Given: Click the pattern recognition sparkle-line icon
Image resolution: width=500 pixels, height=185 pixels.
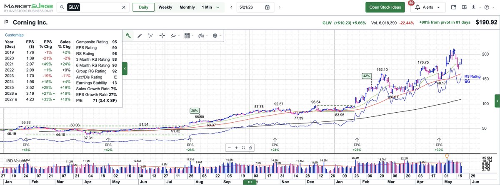Looking at the screenshot, I should (151, 36).
